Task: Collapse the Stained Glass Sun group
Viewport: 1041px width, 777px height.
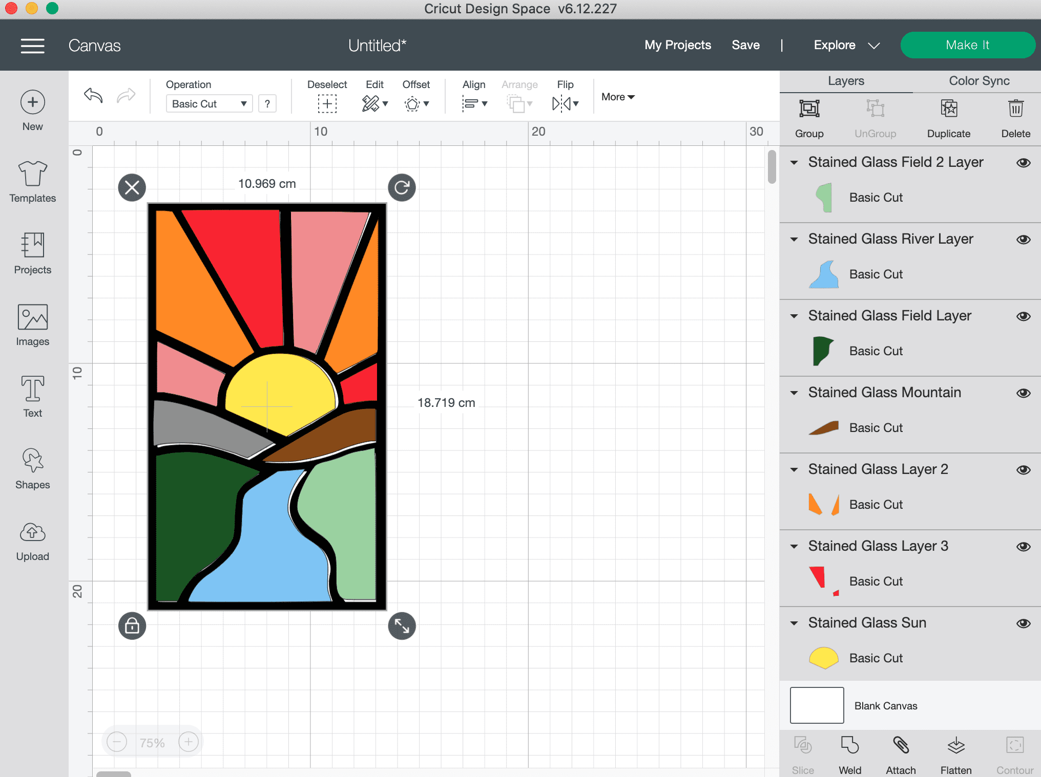Action: 794,623
